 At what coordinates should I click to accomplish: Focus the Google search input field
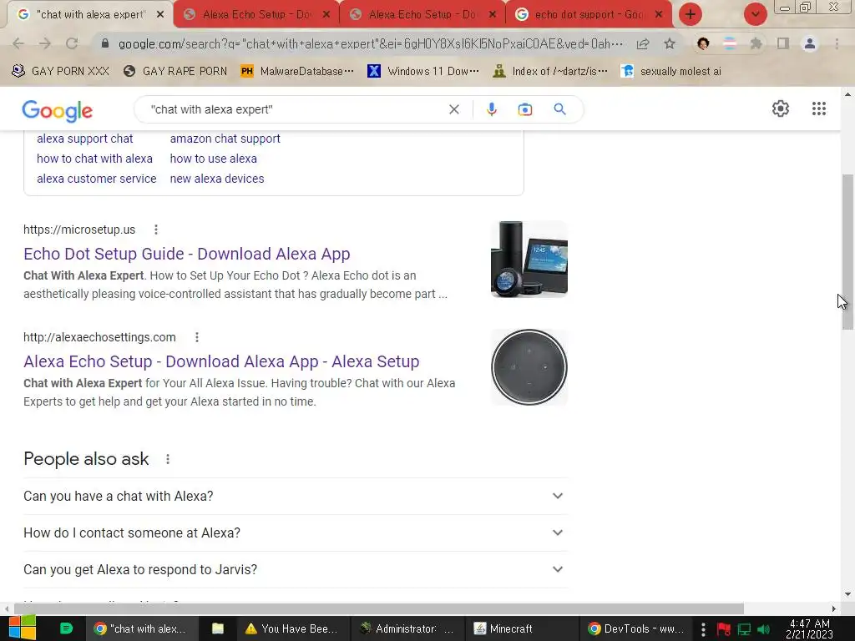(x=295, y=109)
